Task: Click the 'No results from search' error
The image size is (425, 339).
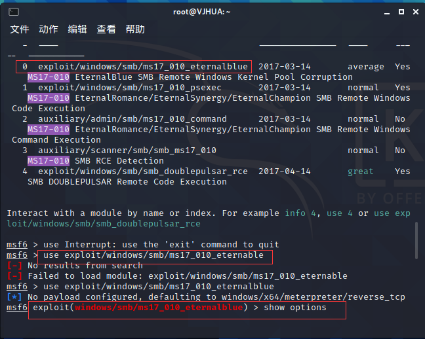Action: tap(85, 266)
